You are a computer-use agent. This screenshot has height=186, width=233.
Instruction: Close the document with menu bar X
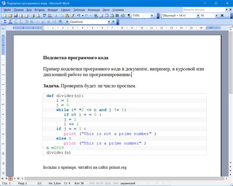pos(230,9)
